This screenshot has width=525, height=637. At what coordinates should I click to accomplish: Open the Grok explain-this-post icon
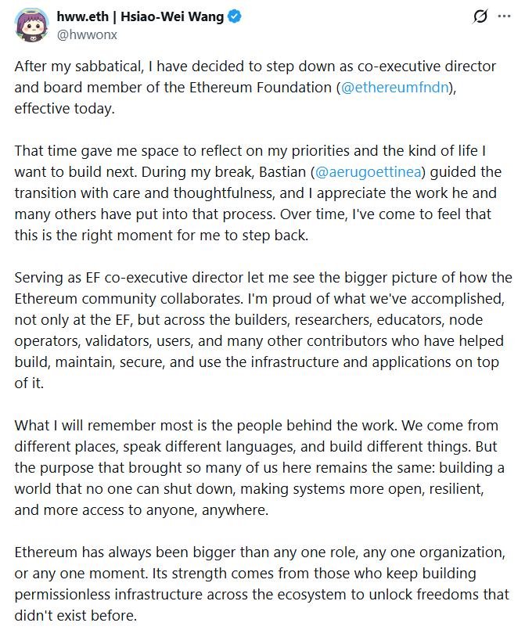(x=480, y=16)
